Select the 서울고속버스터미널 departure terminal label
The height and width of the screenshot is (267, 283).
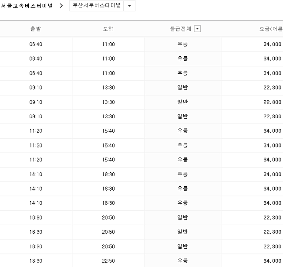point(27,6)
